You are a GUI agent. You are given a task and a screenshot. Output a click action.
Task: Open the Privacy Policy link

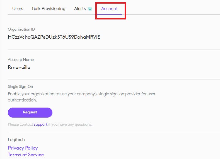click(23, 148)
